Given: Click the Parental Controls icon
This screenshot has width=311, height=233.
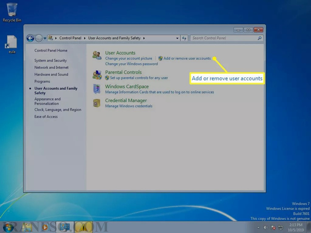Looking at the screenshot, I should (x=97, y=75).
